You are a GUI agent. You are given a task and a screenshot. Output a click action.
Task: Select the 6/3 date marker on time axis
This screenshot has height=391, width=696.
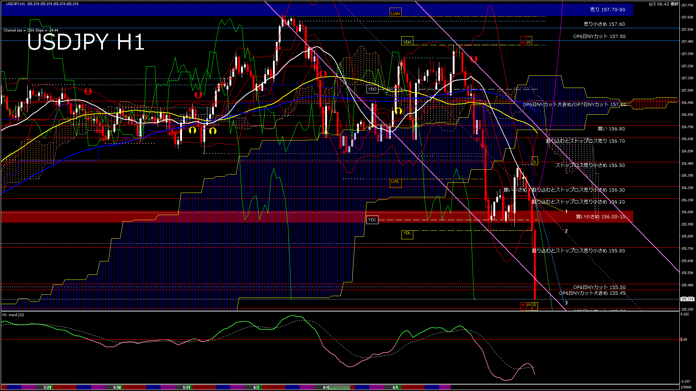(256, 387)
